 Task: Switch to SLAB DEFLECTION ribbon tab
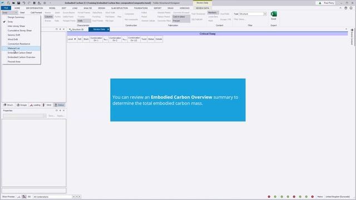120,8
